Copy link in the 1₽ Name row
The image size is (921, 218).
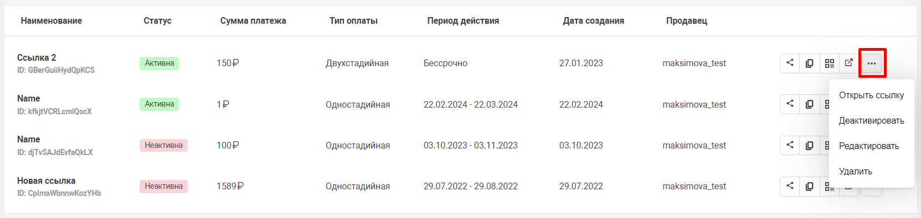coord(809,104)
